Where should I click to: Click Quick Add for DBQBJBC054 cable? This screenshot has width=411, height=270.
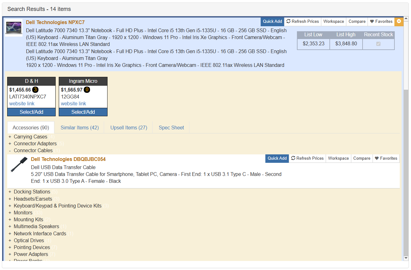click(277, 158)
